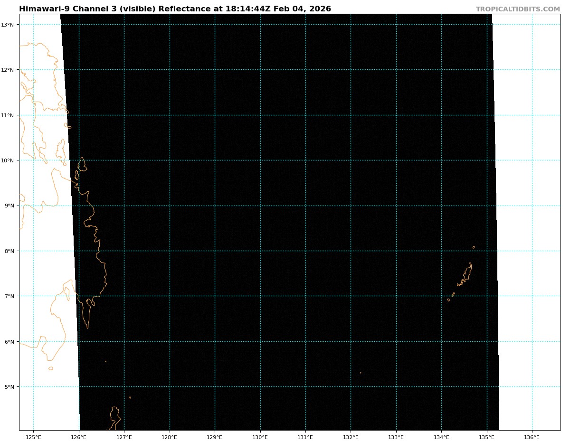Click the TROPICALTIDBITS.COM watermark

click(518, 9)
